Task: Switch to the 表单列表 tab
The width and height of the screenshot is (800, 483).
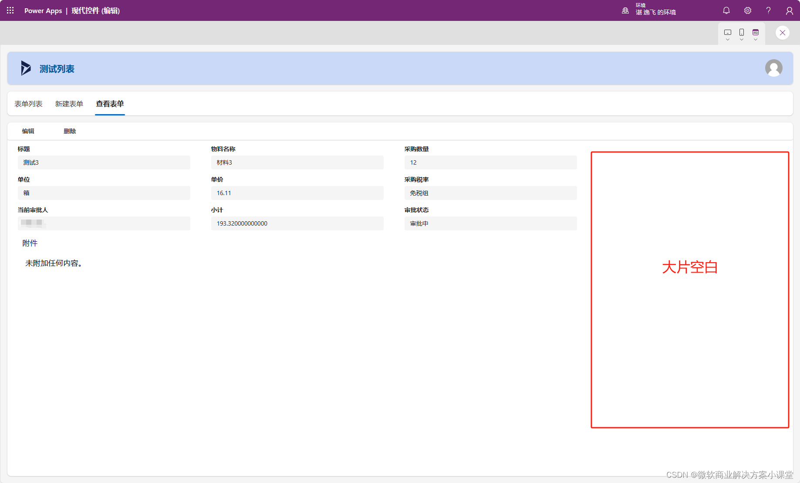Action: (x=28, y=104)
